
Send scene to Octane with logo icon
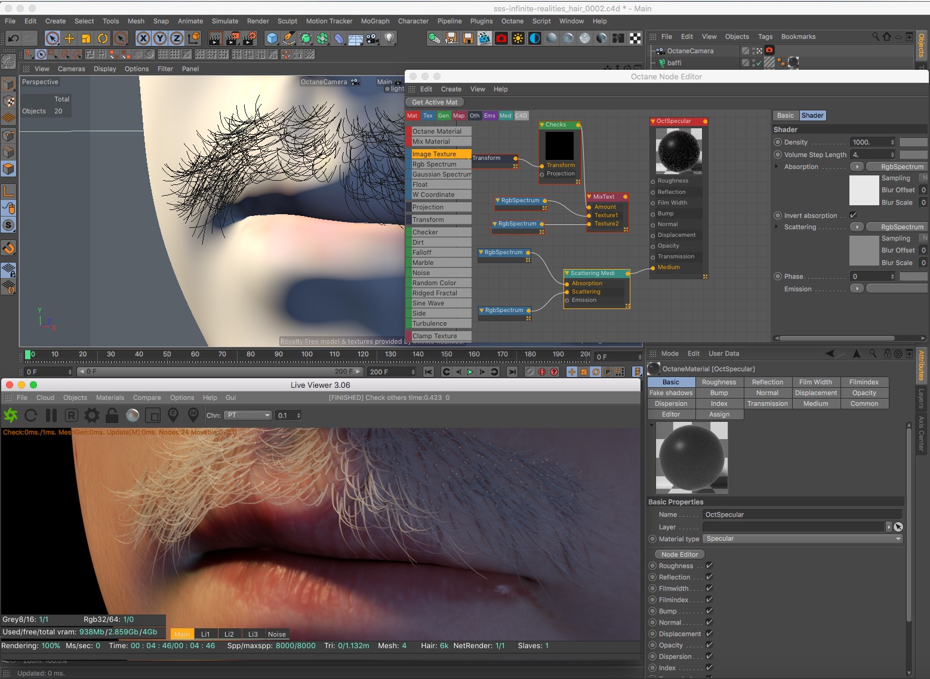(11, 415)
